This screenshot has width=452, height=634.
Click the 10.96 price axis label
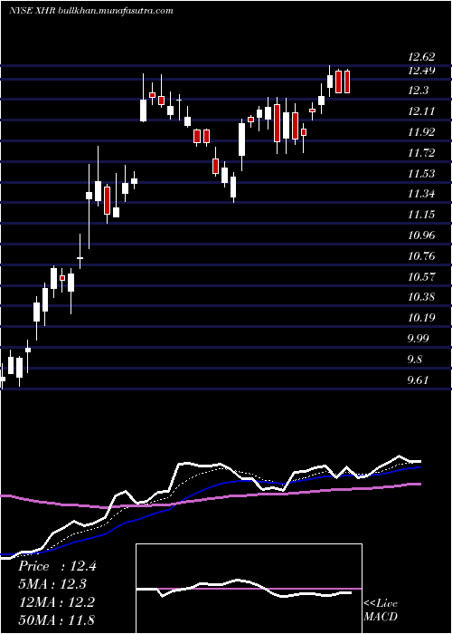(x=421, y=235)
